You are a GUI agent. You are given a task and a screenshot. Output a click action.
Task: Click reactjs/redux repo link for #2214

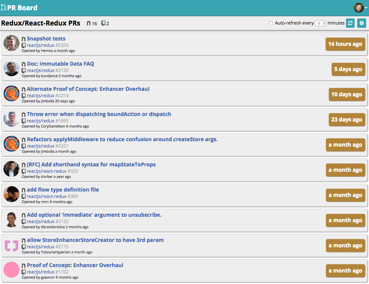(x=41, y=95)
